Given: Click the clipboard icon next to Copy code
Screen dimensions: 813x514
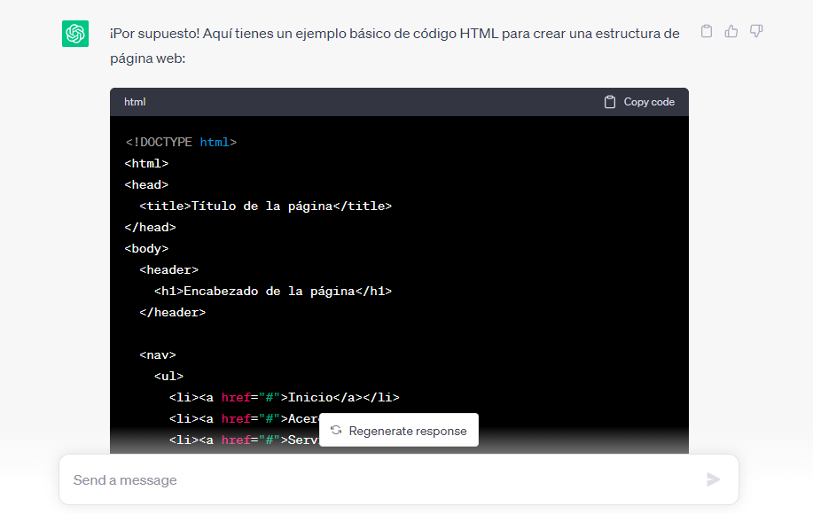Looking at the screenshot, I should point(608,101).
